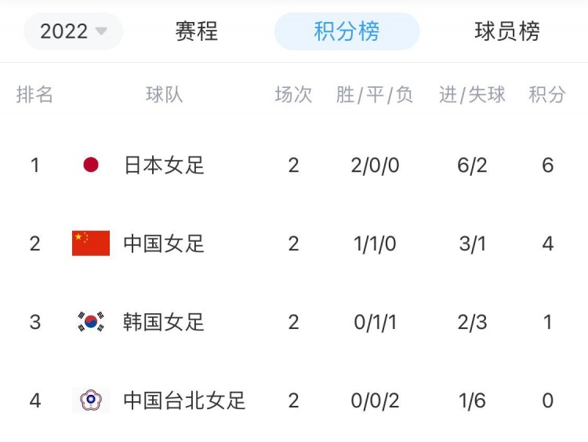This screenshot has width=588, height=442.
Task: Click the dropdown arrow next to 2022
Action: [x=101, y=31]
